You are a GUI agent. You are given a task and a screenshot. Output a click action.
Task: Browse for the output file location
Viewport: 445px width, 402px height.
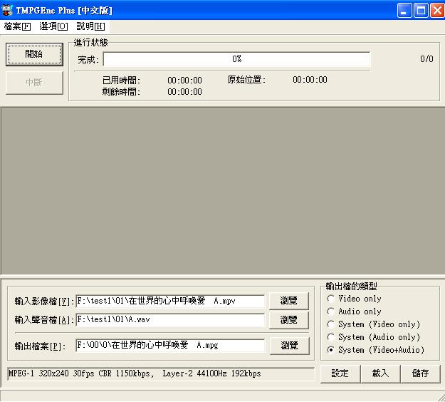288,345
